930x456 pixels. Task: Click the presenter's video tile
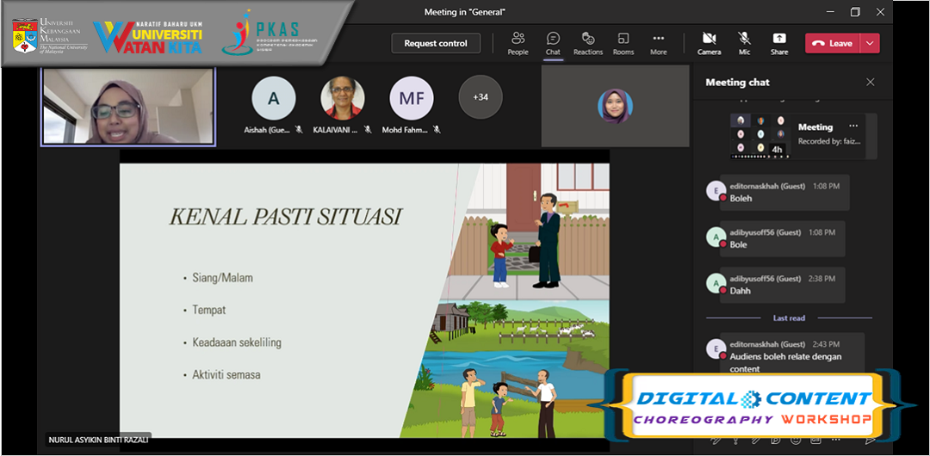(128, 106)
